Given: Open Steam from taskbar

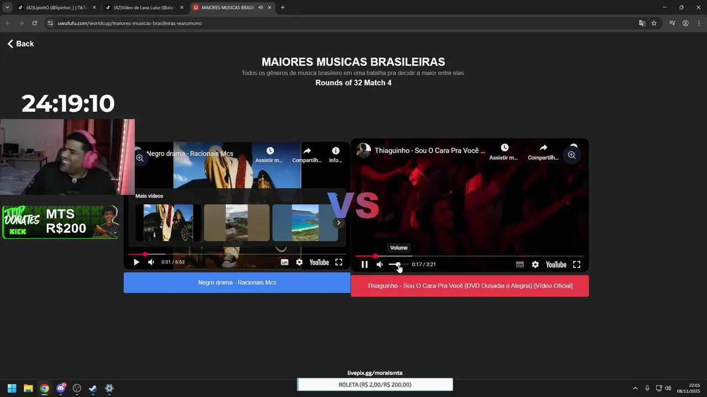Looking at the screenshot, I should [x=93, y=388].
